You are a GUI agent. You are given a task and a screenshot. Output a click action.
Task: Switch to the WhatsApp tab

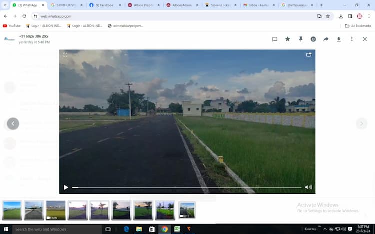pos(28,5)
